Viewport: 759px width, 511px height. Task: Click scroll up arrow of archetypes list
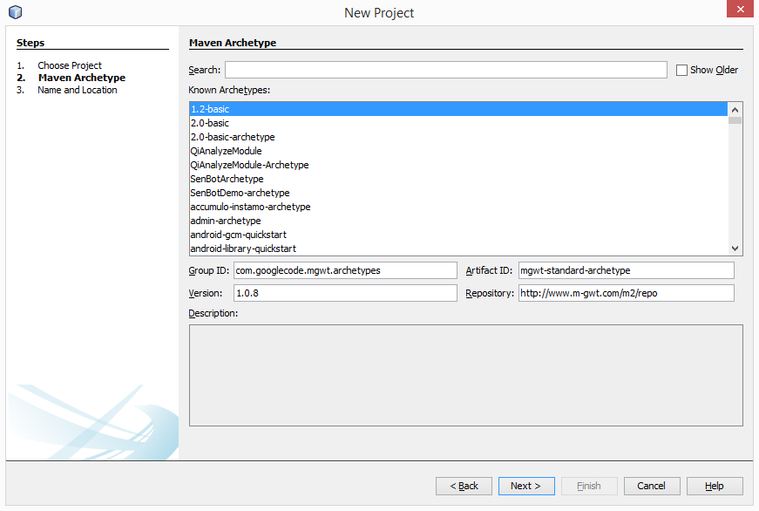(x=735, y=110)
